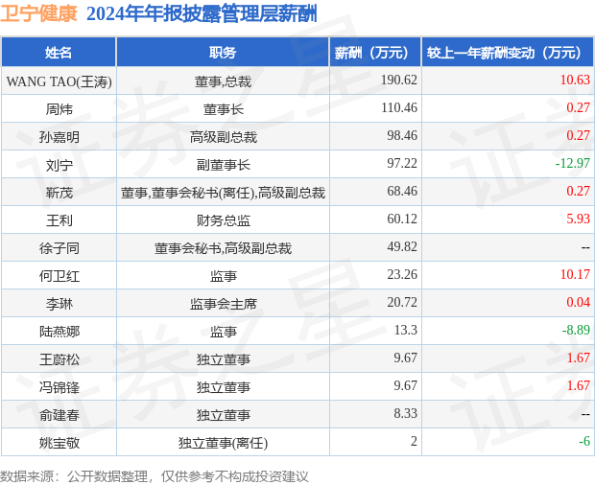Screen dimensions: 595x485
Task: Click change value -6 for 姚宝敬
Action: tap(584, 441)
